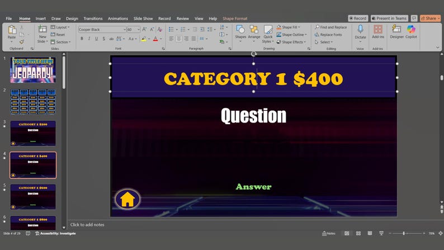The width and height of the screenshot is (444, 250).
Task: Increase font size with the larger A icon
Action: click(x=144, y=29)
